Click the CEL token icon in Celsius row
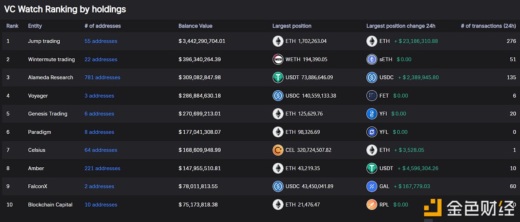 pos(278,150)
